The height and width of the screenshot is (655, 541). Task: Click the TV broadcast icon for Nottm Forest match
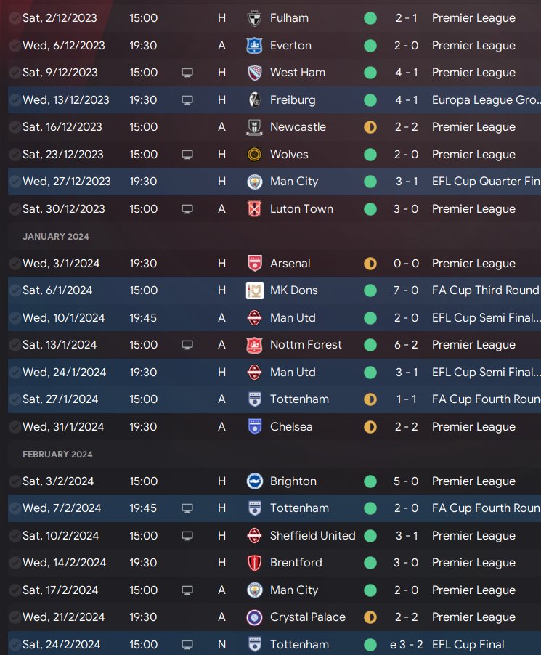click(x=187, y=345)
